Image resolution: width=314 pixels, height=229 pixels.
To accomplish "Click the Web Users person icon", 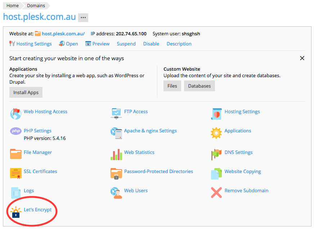I will 116,193.
